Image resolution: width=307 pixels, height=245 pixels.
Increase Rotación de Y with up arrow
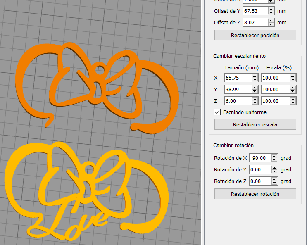tap(274, 168)
